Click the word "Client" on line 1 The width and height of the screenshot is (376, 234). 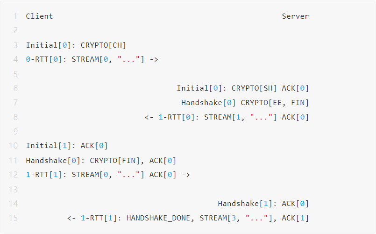point(39,16)
